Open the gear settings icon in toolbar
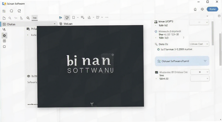 point(28,18)
